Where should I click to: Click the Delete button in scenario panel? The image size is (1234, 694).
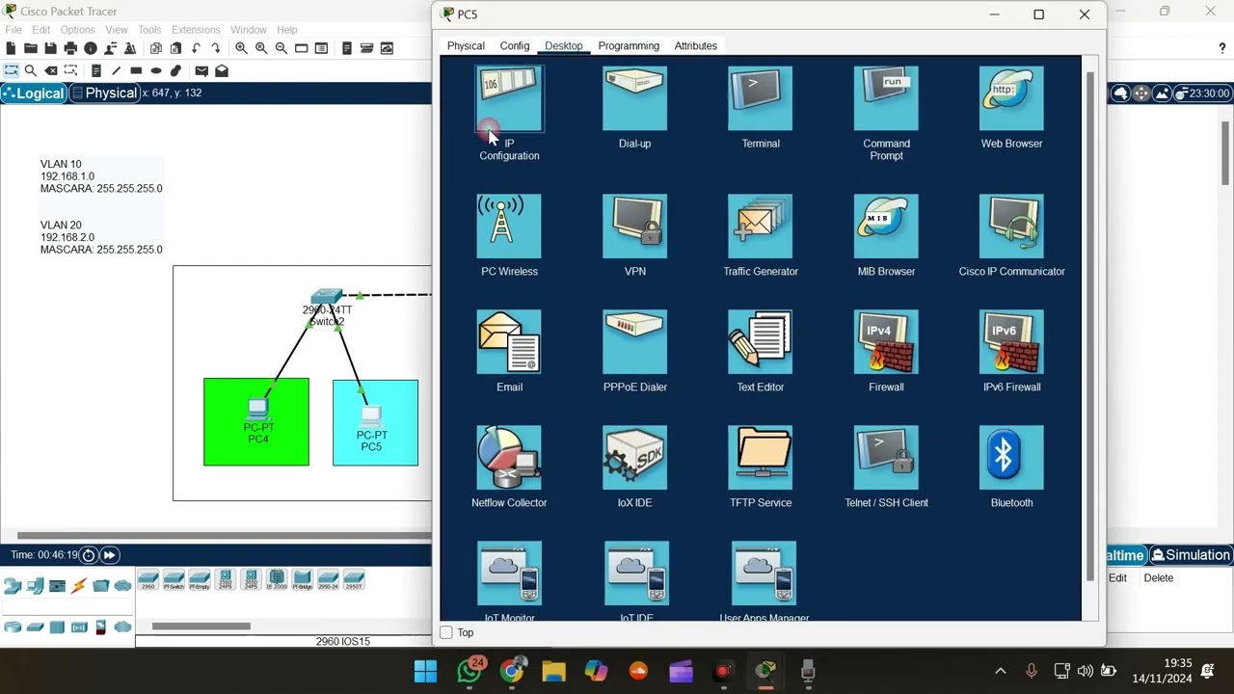click(1158, 578)
